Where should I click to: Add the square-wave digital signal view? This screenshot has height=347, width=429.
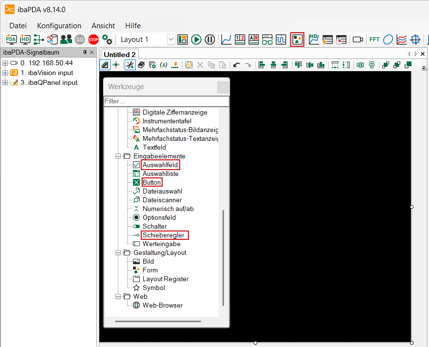point(281,39)
